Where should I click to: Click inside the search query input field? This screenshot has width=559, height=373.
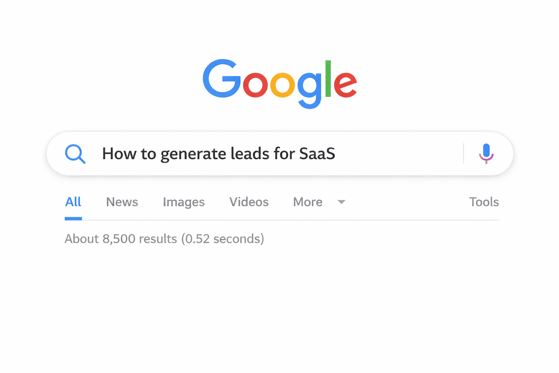(255, 153)
